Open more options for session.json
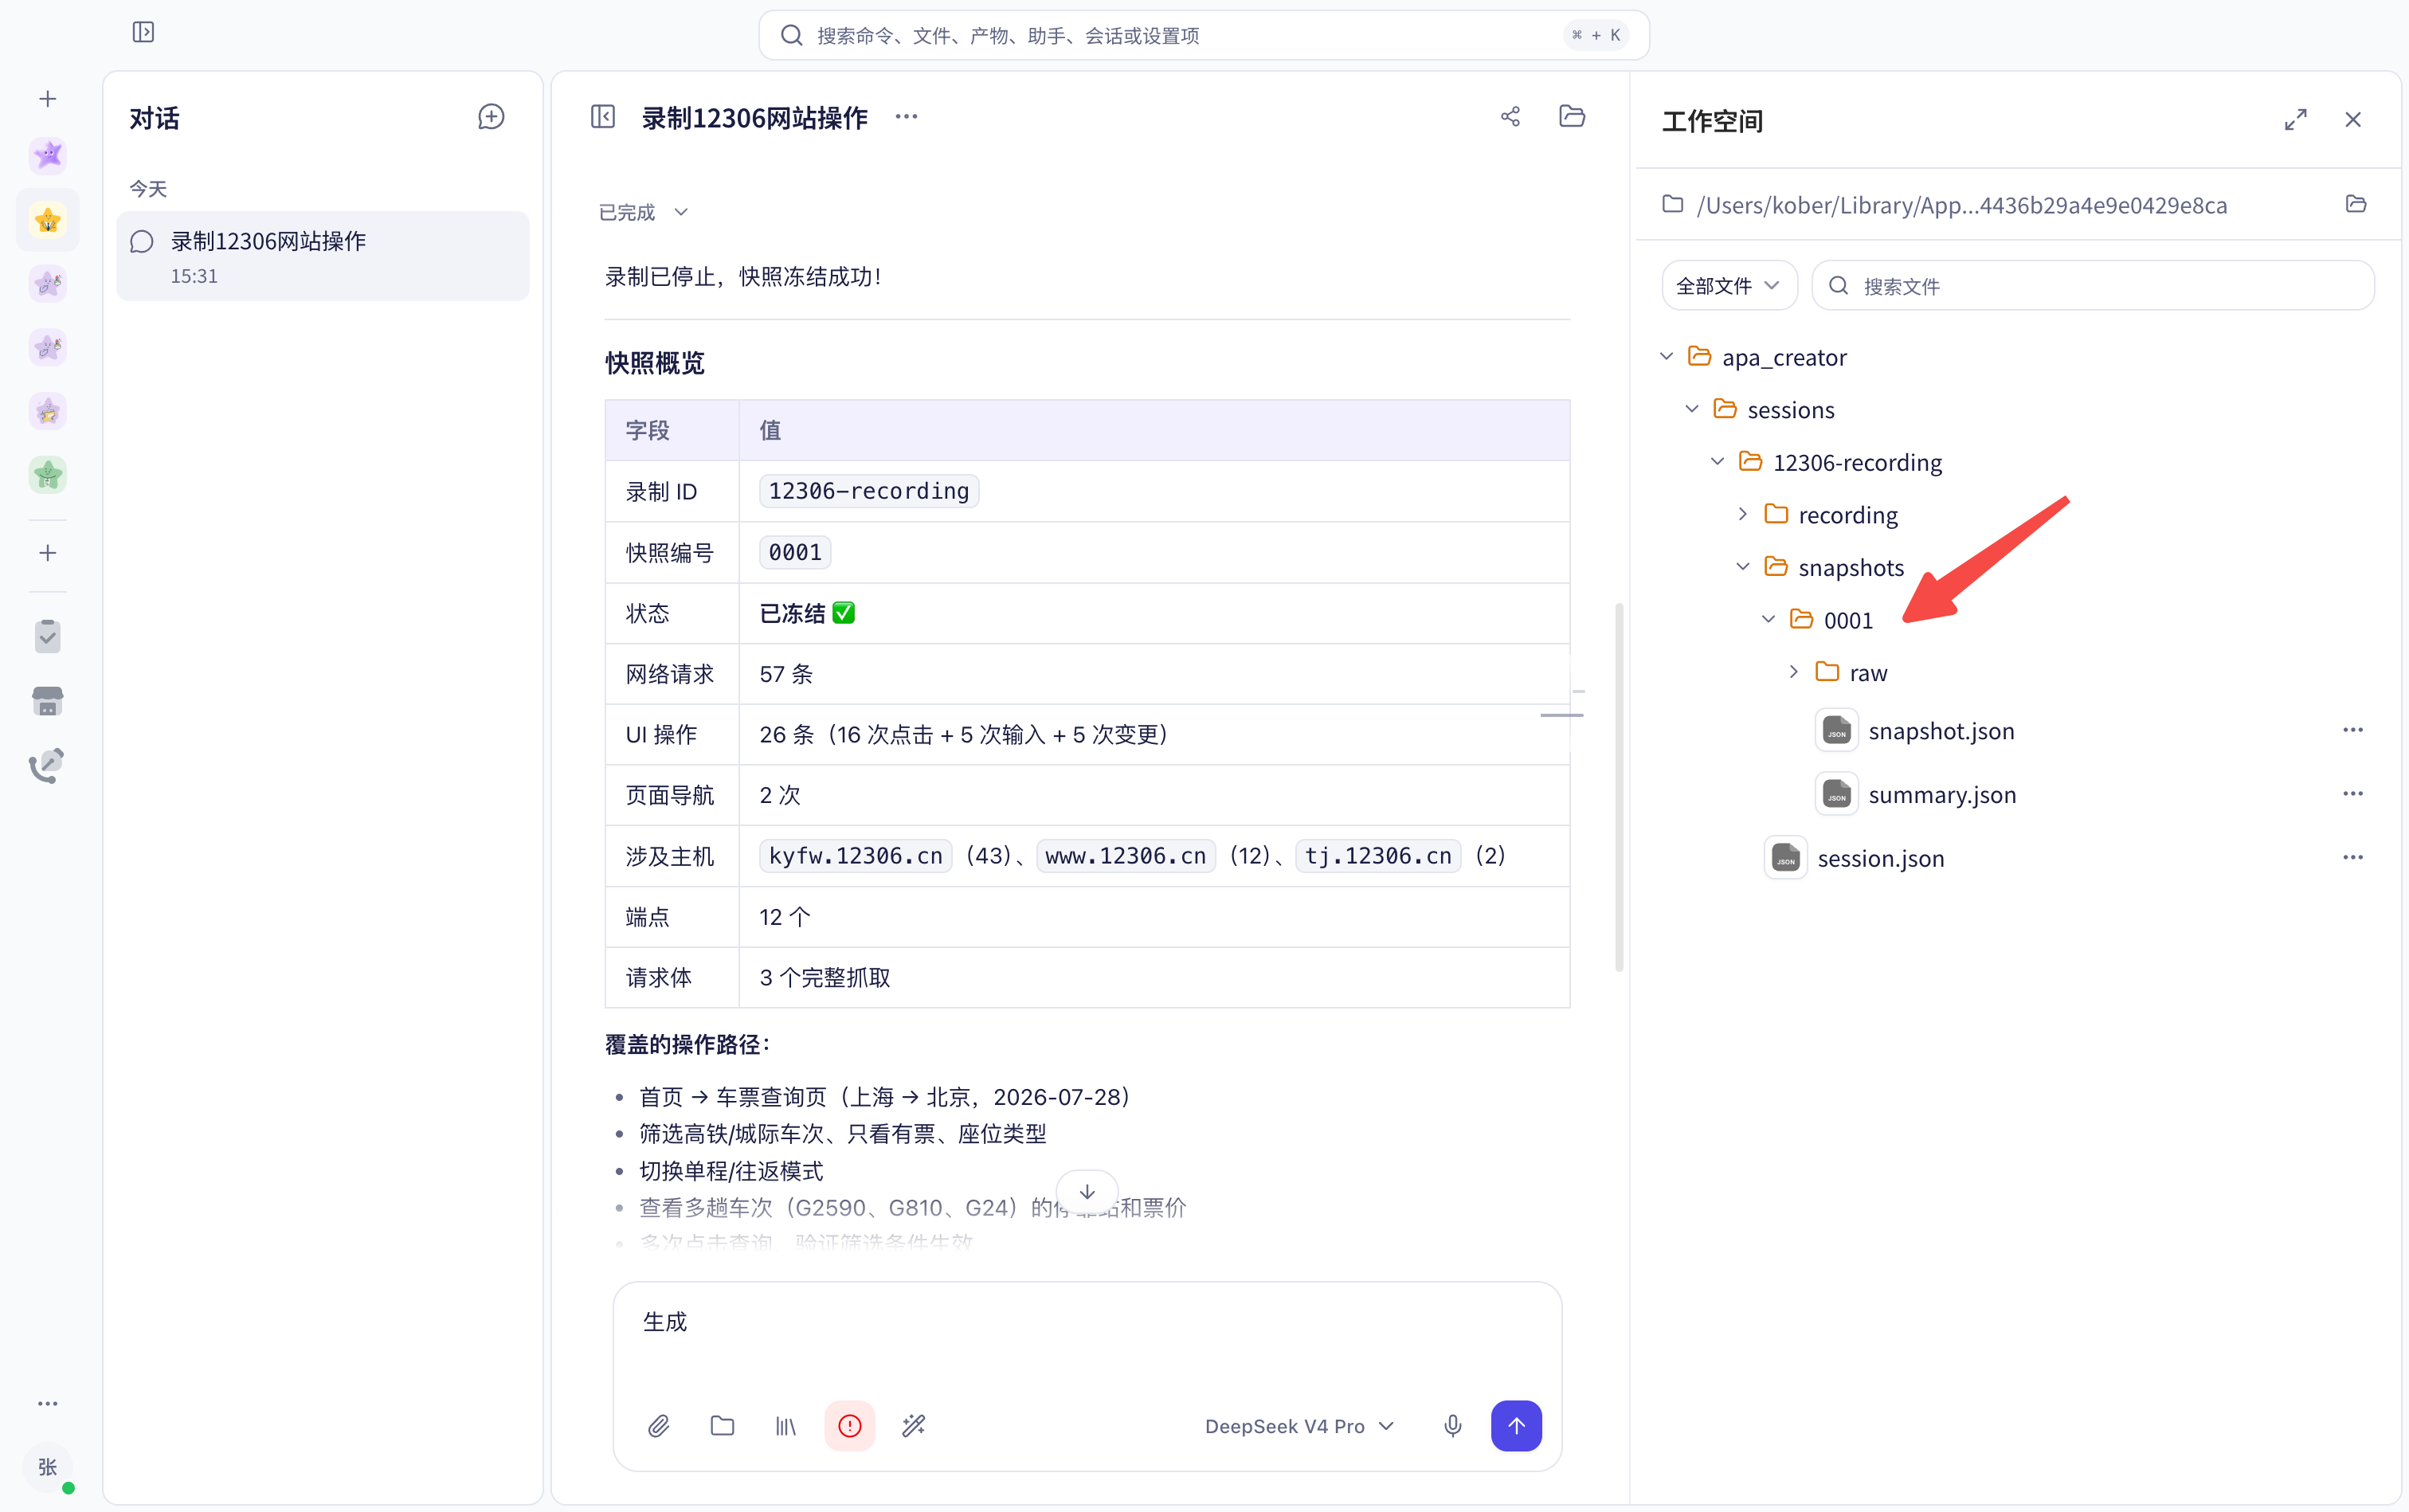 click(x=2352, y=858)
